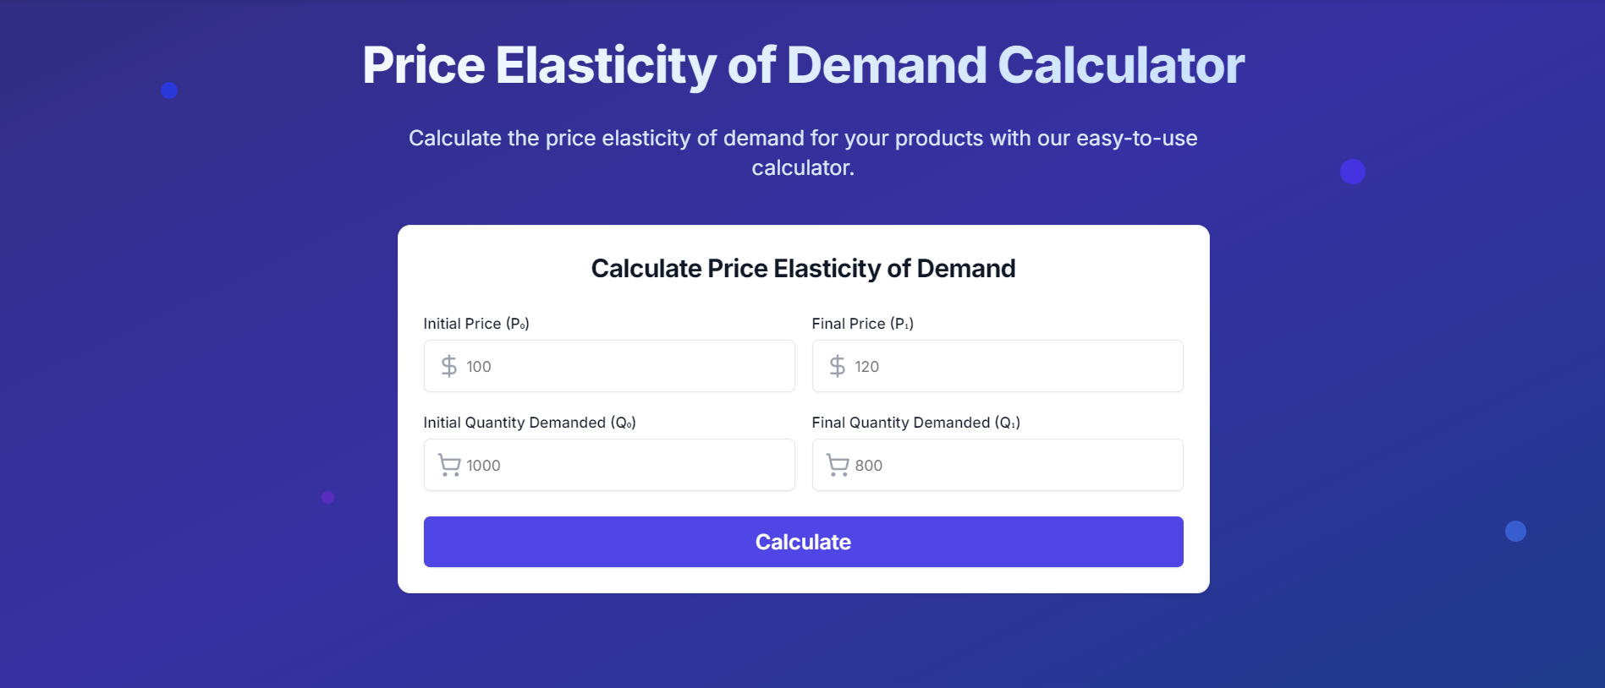
Task: Click the shopping cart icon in Final Quantity field
Action: 837,465
